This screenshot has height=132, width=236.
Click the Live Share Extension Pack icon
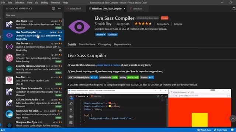[9, 92]
